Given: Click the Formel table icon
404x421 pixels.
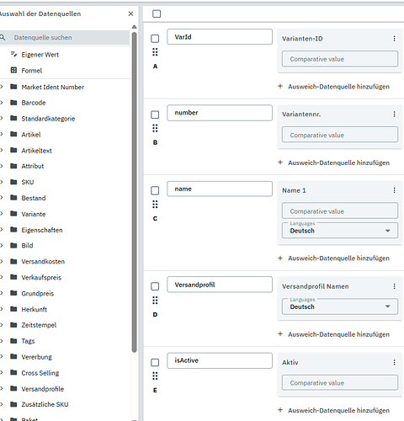Looking at the screenshot, I should coord(13,70).
